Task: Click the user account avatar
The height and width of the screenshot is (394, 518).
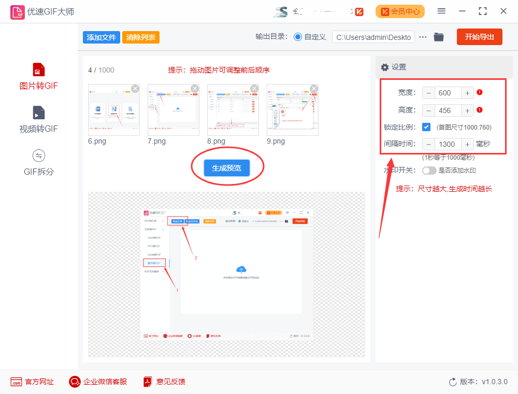Action: coord(281,11)
